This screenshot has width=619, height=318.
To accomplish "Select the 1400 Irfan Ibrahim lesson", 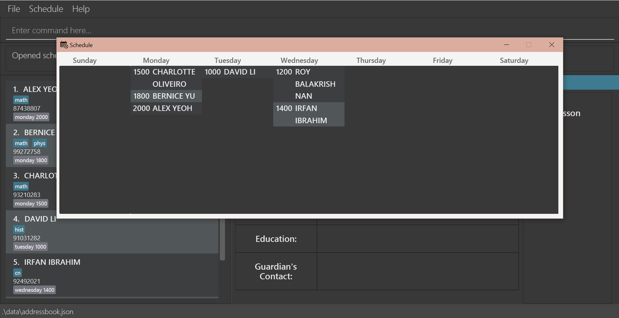I will pos(309,114).
